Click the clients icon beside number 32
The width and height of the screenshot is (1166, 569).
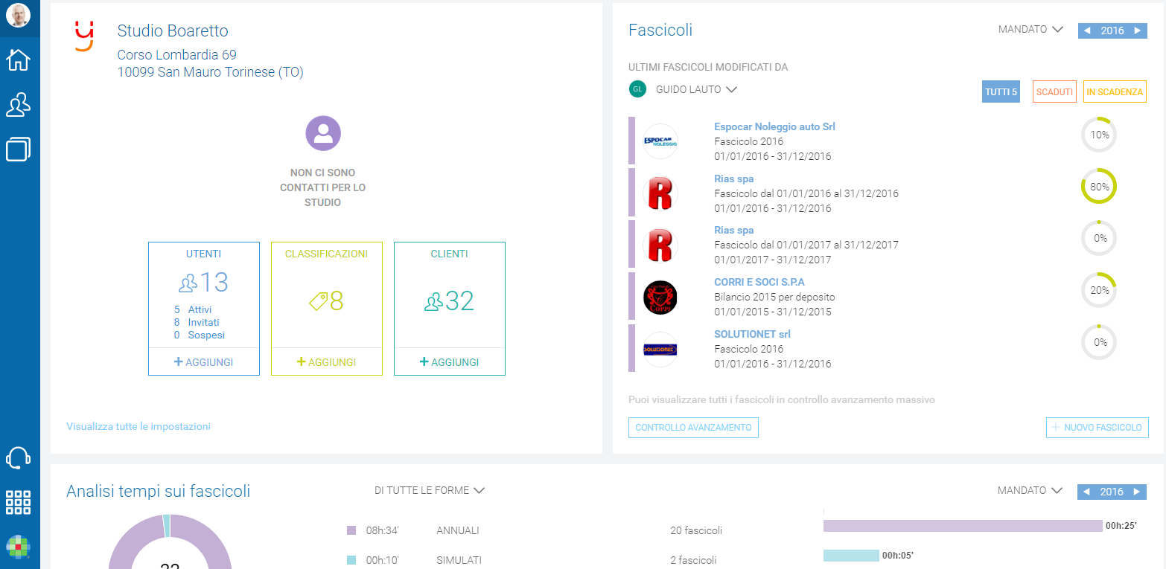click(x=434, y=301)
